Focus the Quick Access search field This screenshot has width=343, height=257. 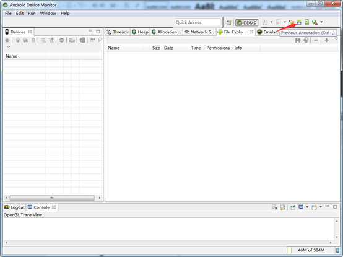click(x=198, y=22)
